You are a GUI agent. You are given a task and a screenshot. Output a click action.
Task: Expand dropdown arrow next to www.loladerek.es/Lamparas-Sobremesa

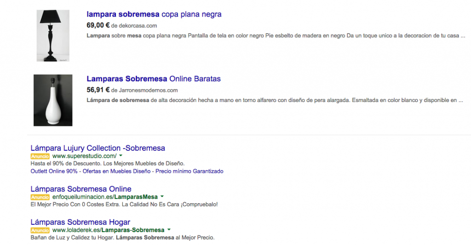pyautogui.click(x=169, y=230)
